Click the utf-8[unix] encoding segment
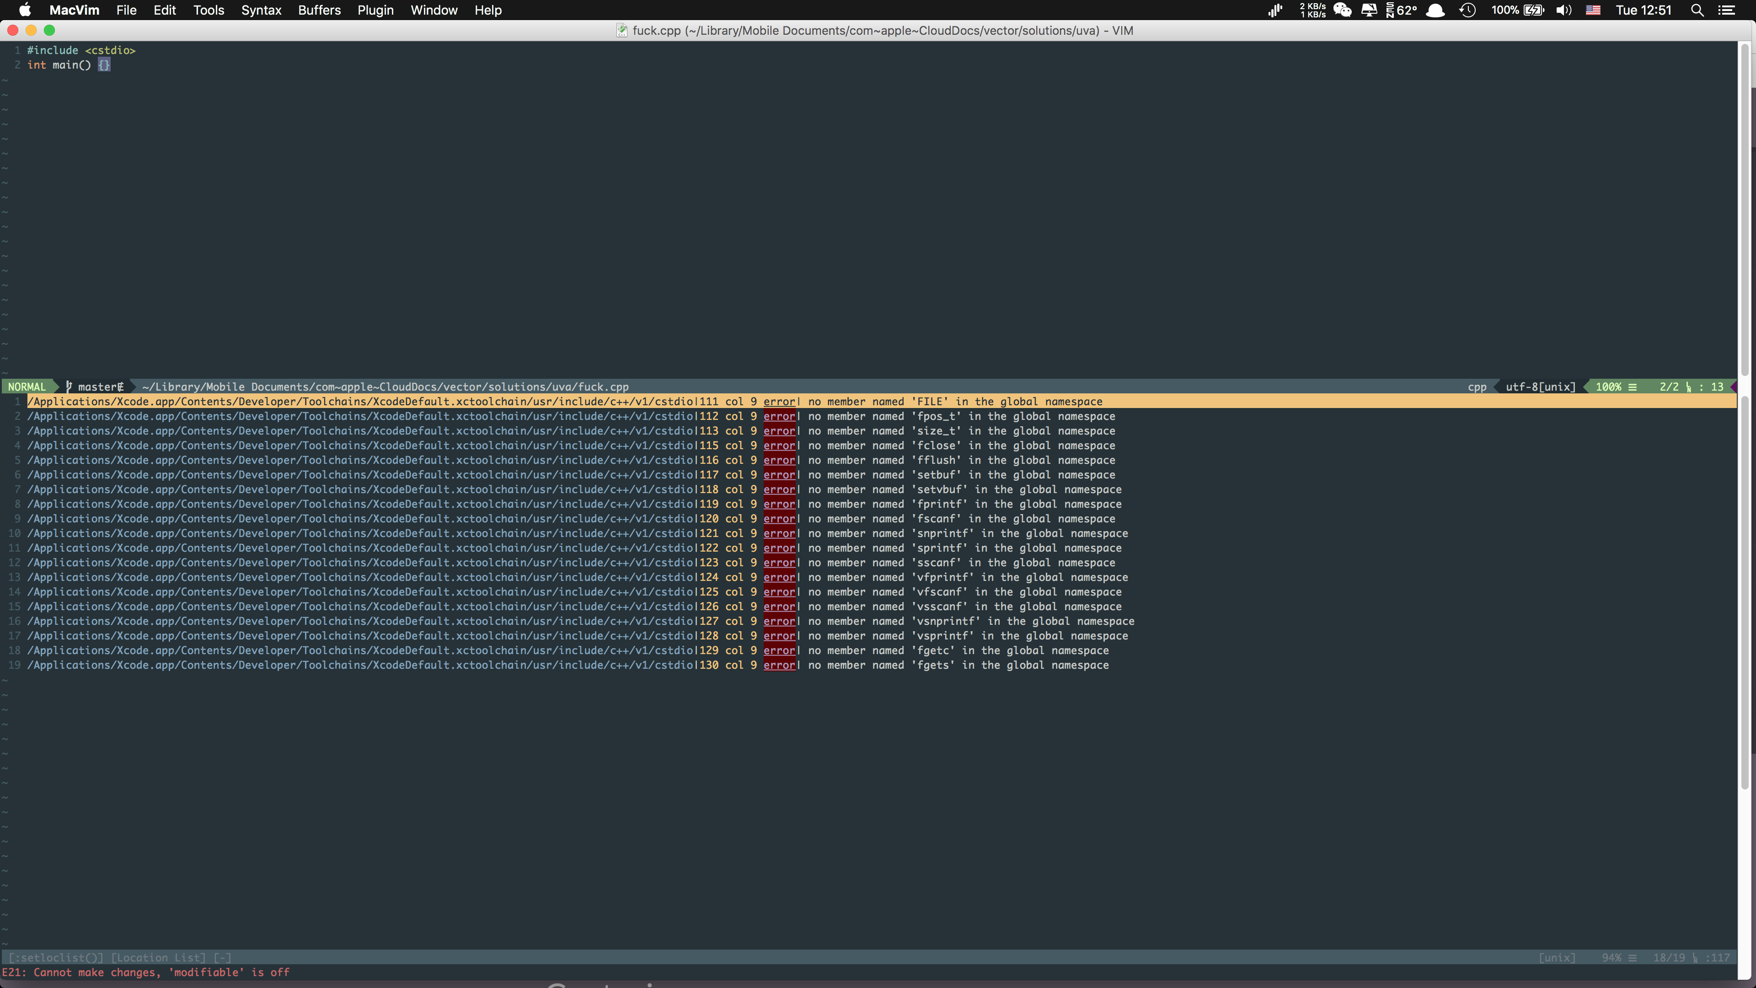 point(1541,387)
